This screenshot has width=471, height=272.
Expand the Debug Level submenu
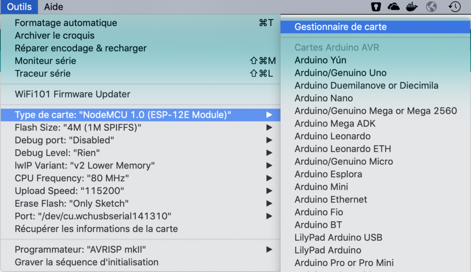141,153
